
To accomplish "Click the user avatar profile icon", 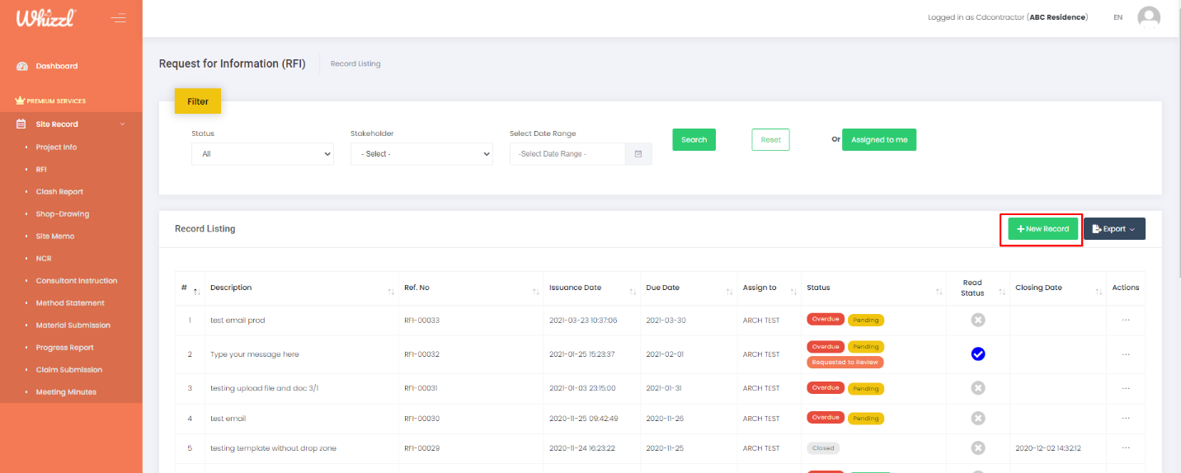I will coord(1148,17).
